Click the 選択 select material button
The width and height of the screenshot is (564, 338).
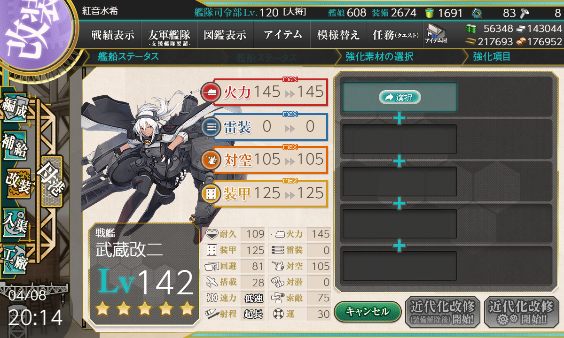pos(400,97)
